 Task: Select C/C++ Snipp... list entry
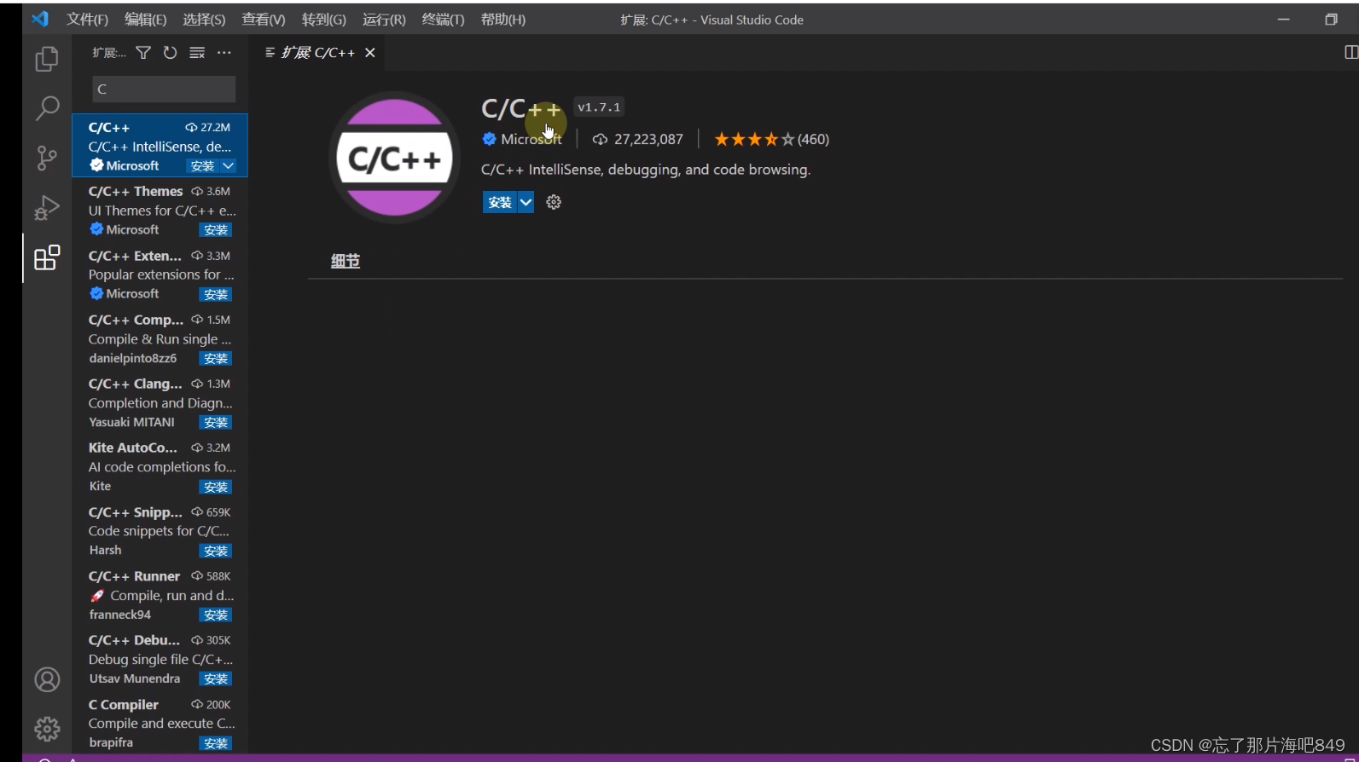coord(160,531)
